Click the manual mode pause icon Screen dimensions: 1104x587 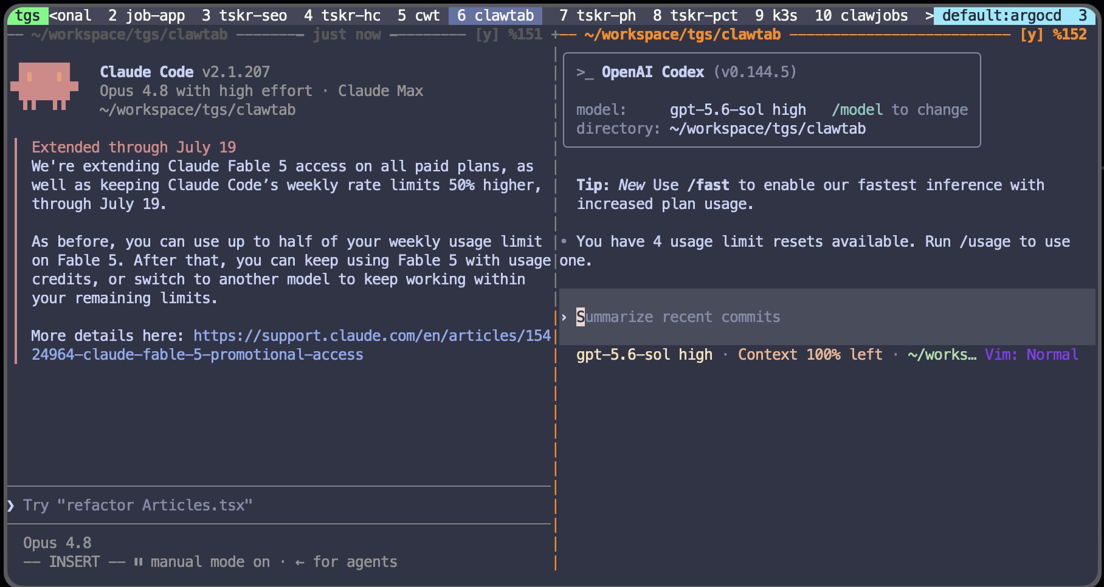click(138, 562)
